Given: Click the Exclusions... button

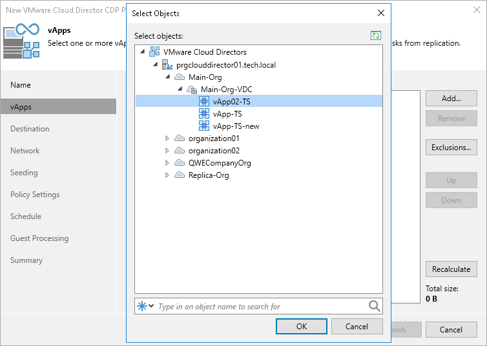Looking at the screenshot, I should (451, 147).
